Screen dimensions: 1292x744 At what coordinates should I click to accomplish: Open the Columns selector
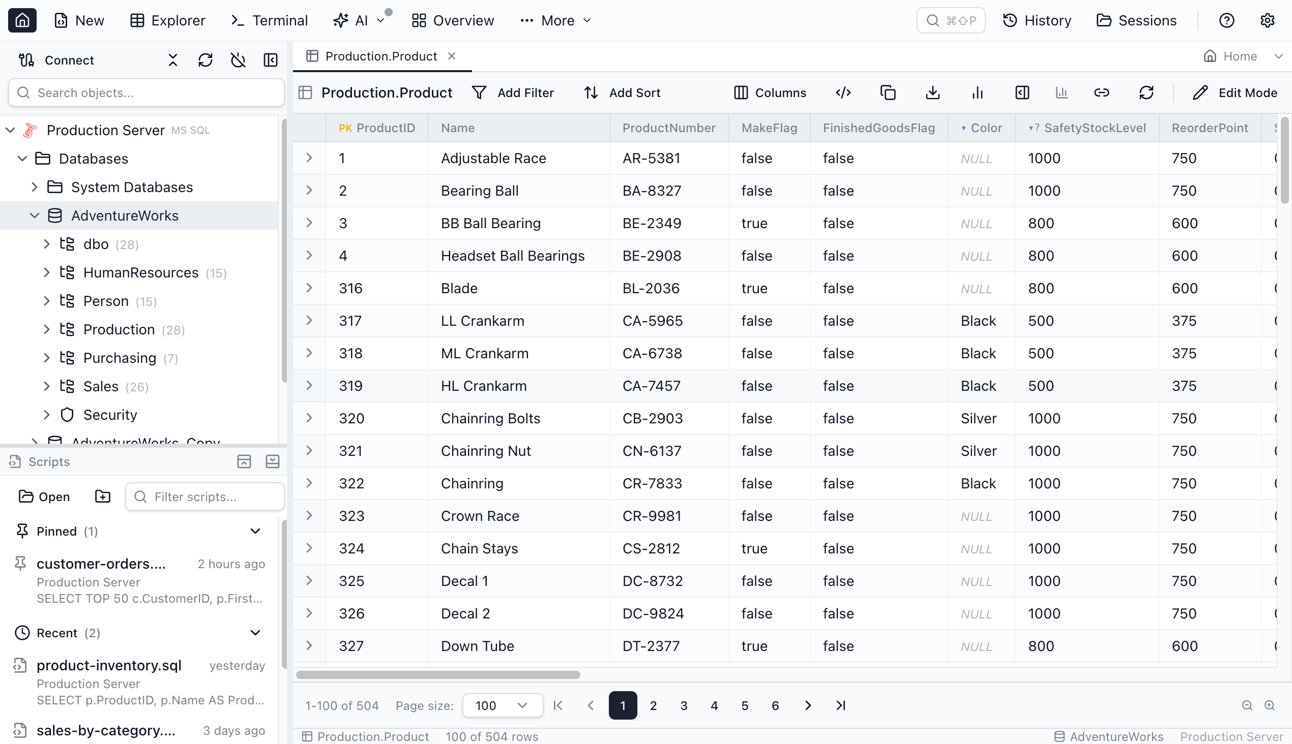click(770, 92)
